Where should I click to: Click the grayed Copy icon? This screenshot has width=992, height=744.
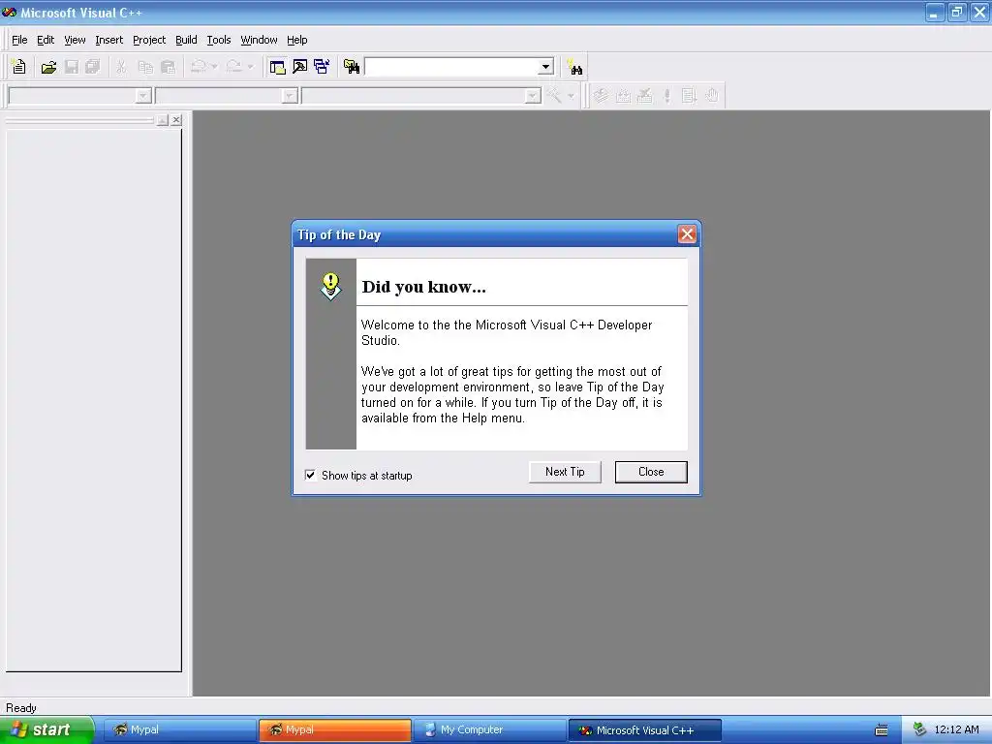[145, 67]
